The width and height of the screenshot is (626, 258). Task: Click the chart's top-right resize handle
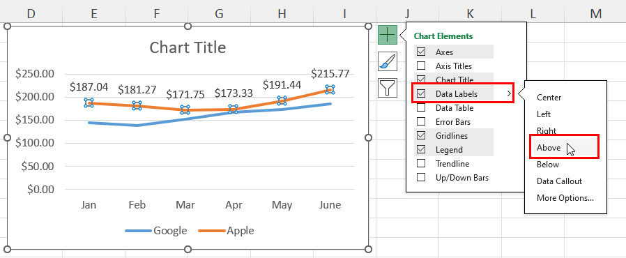pyautogui.click(x=369, y=26)
